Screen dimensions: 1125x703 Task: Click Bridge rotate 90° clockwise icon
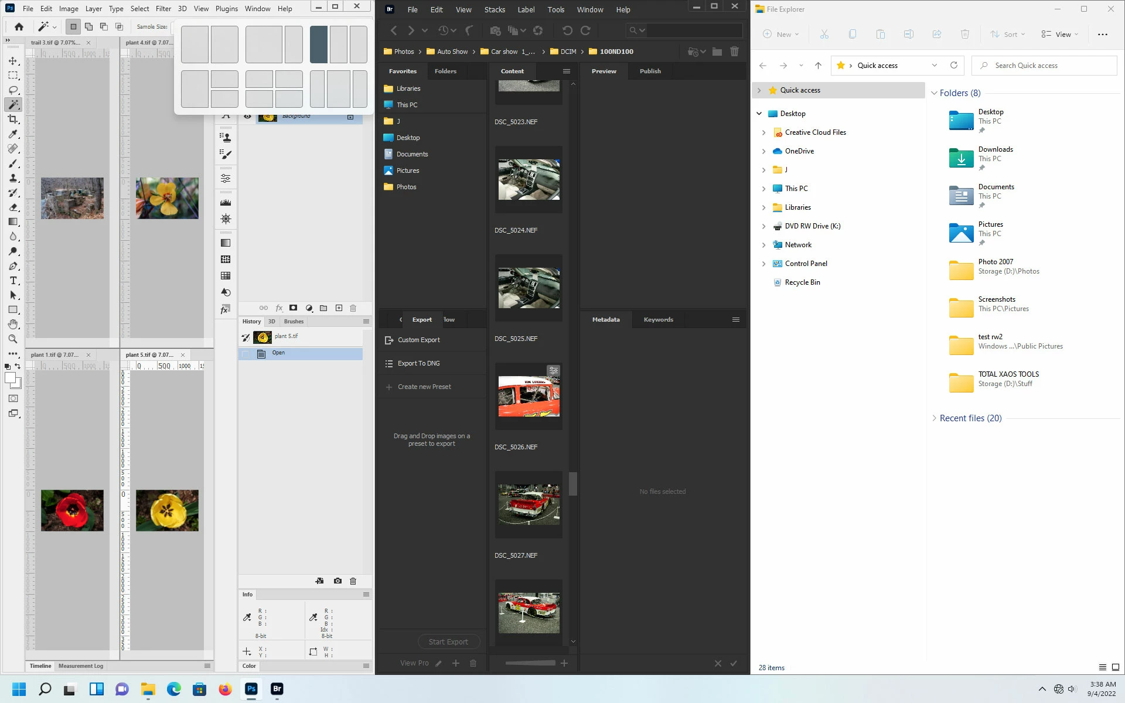[x=585, y=30]
